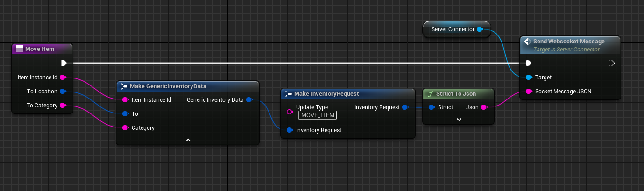The width and height of the screenshot is (644, 191).
Task: Click Send Websocket Message execution input pin
Action: tap(529, 63)
